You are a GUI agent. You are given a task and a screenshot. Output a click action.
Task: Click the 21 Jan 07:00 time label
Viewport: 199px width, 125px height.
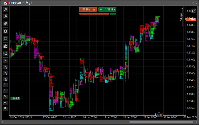pos(130,117)
